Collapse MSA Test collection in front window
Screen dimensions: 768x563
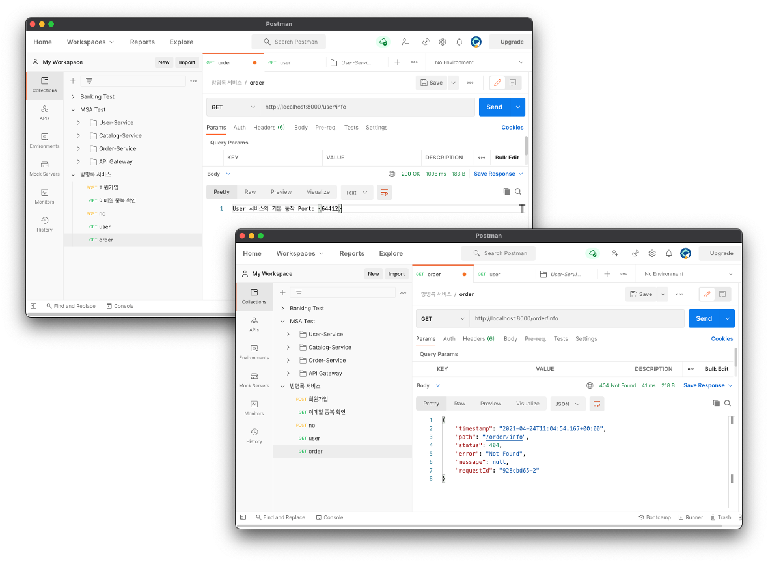tap(282, 322)
